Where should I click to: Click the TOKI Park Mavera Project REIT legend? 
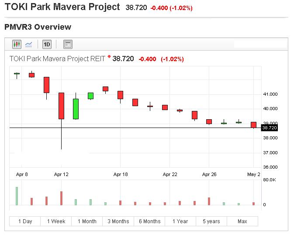coord(57,59)
